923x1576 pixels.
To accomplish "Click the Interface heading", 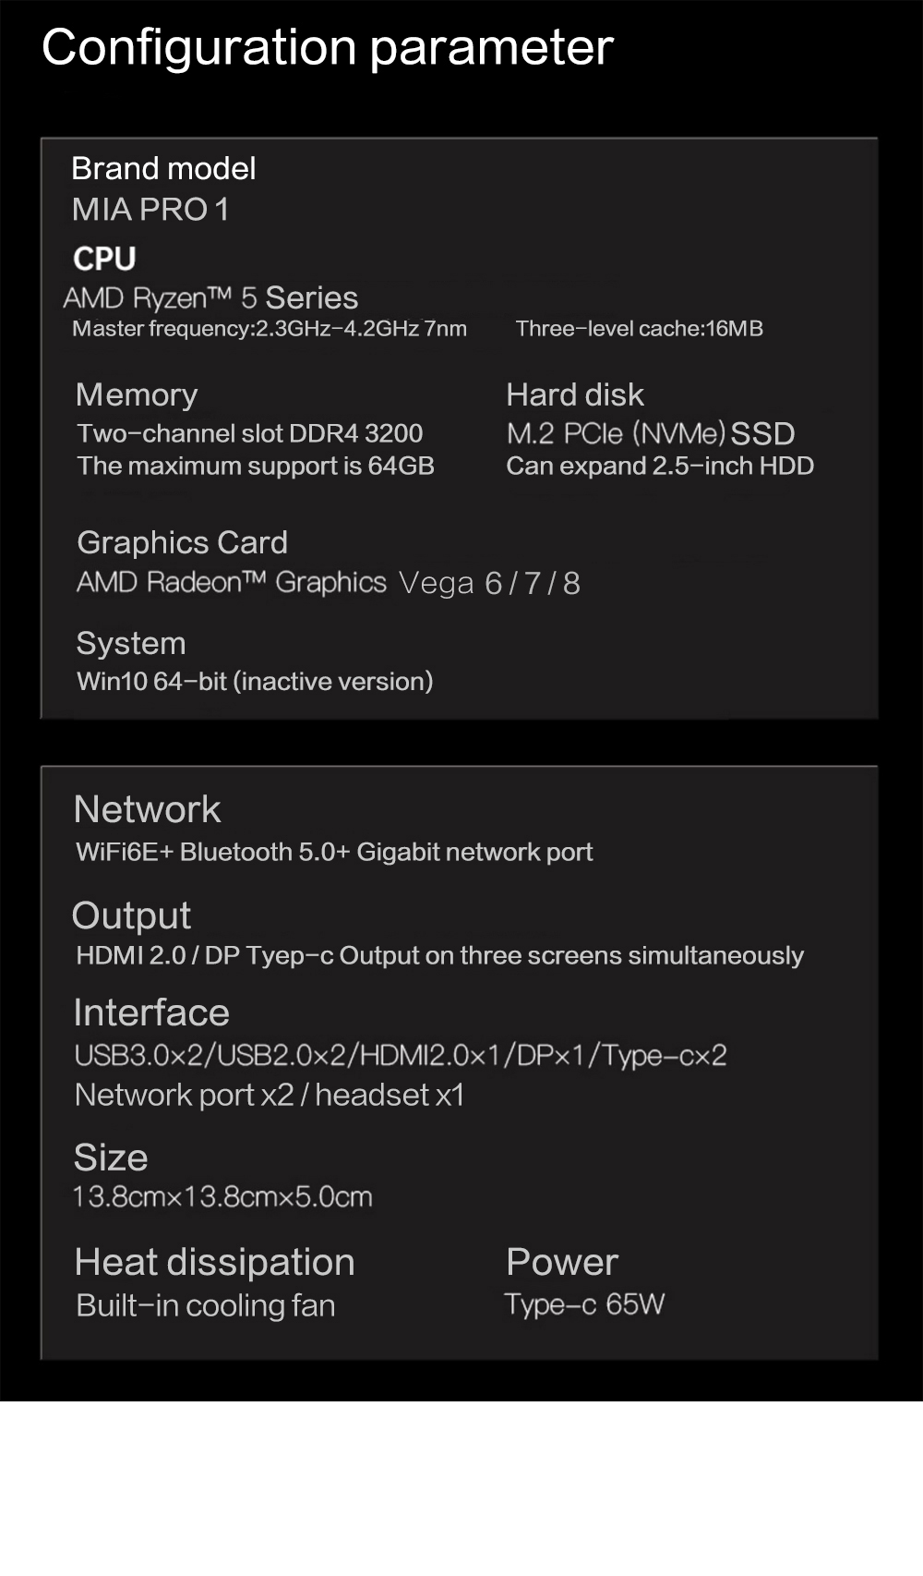I will tap(151, 1013).
